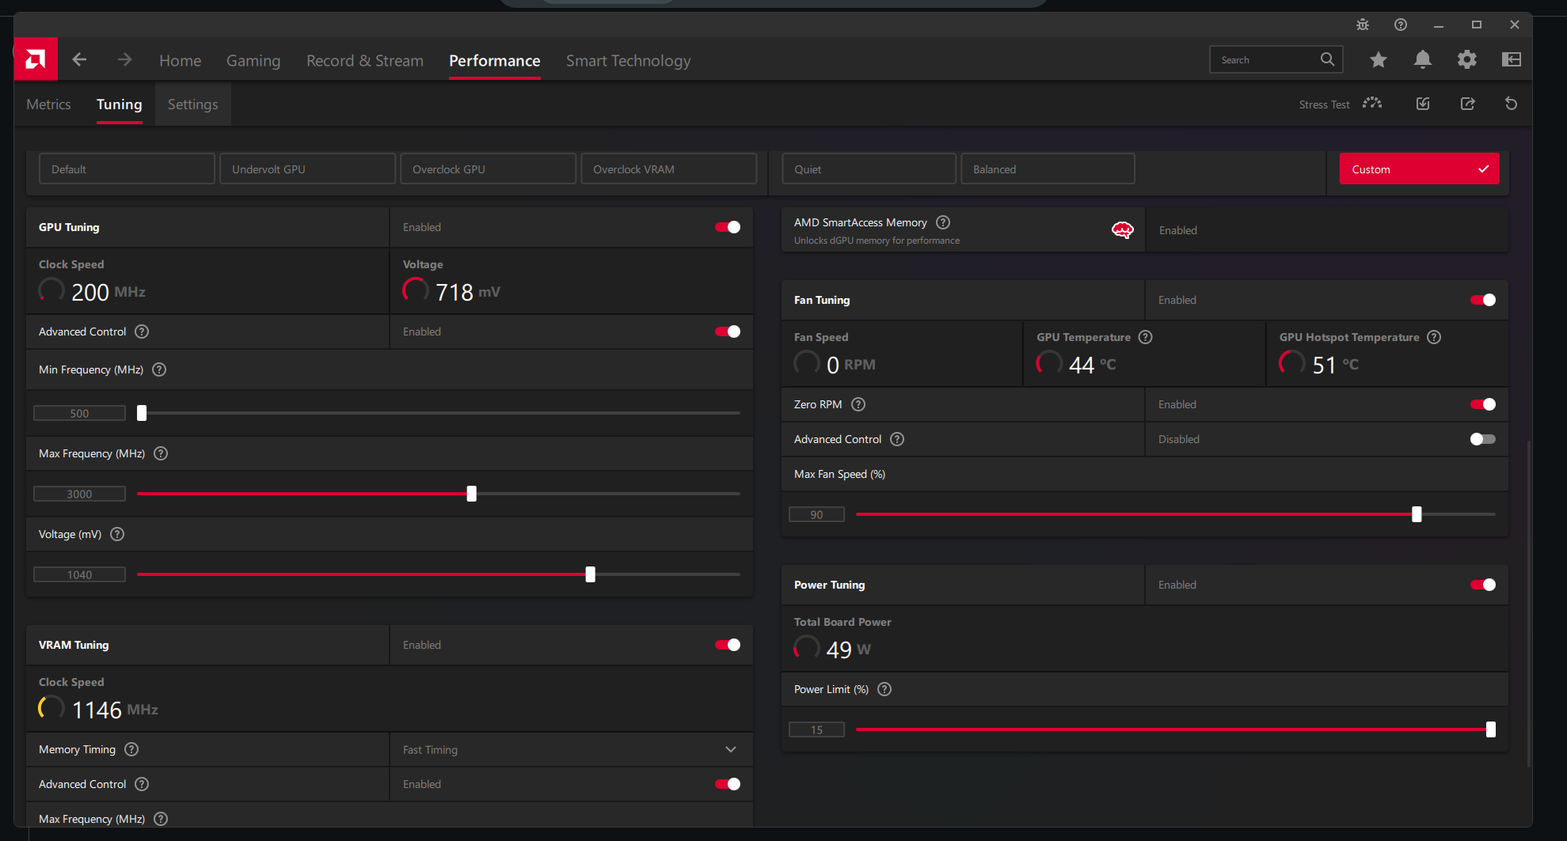This screenshot has width=1567, height=841.
Task: Edit the Power Limit field 15
Action: [x=816, y=729]
